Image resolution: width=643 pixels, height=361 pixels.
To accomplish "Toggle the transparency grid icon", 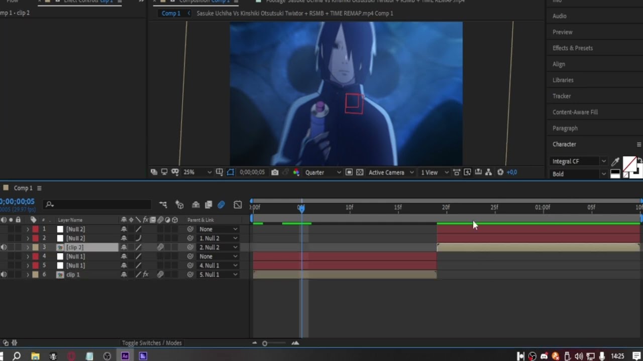I will (360, 172).
